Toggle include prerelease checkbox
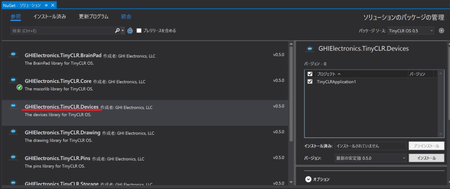This screenshot has height=189, width=450. point(139,31)
